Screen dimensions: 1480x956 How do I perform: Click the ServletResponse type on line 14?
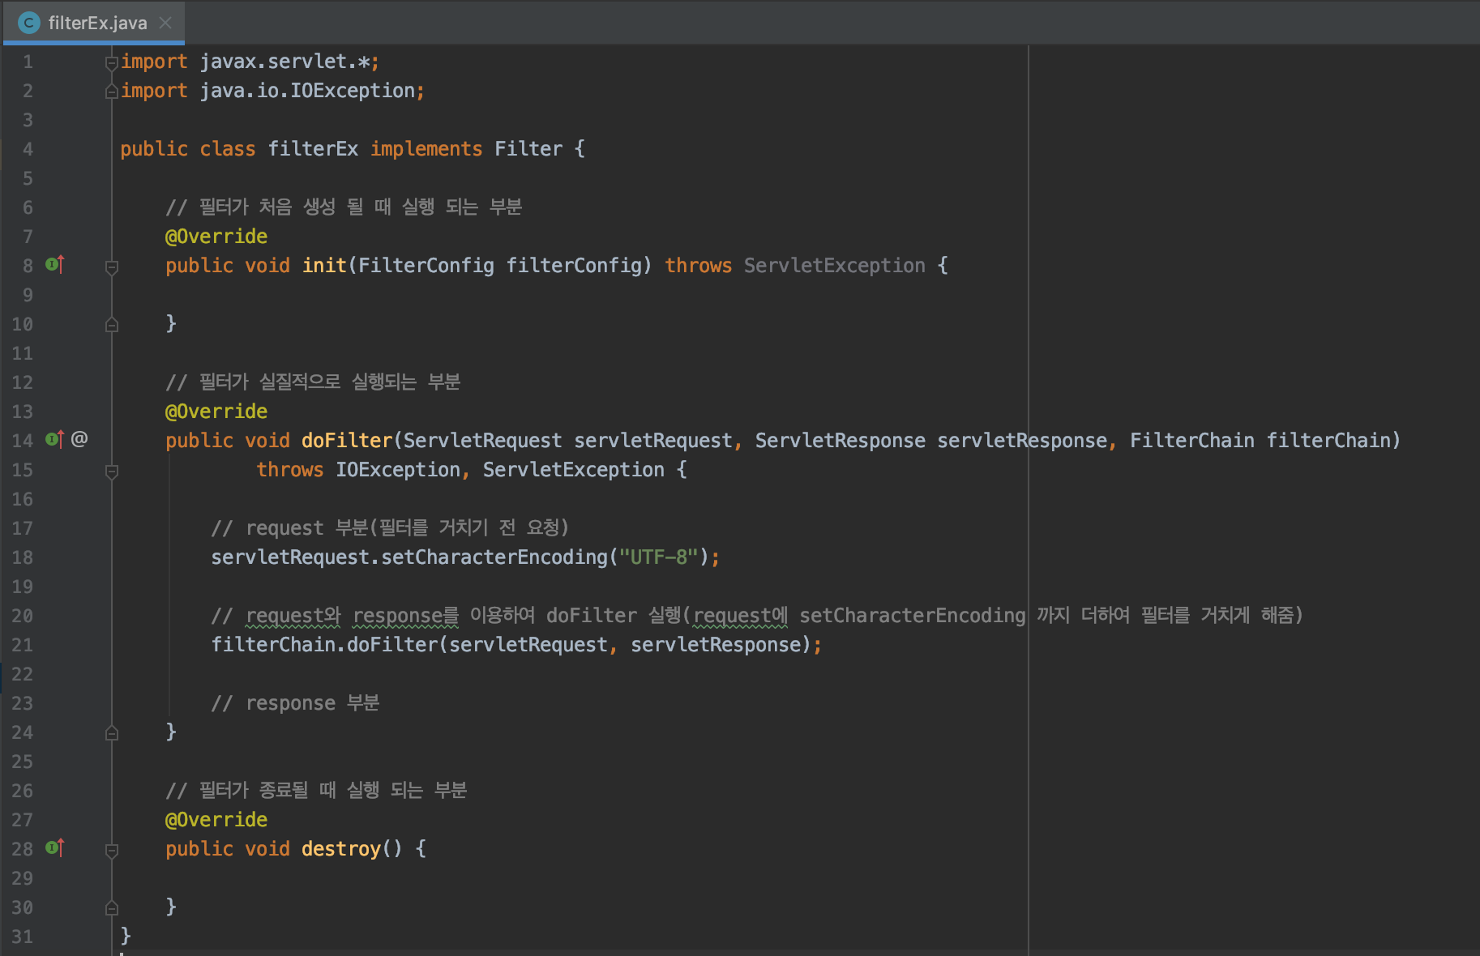coord(841,441)
